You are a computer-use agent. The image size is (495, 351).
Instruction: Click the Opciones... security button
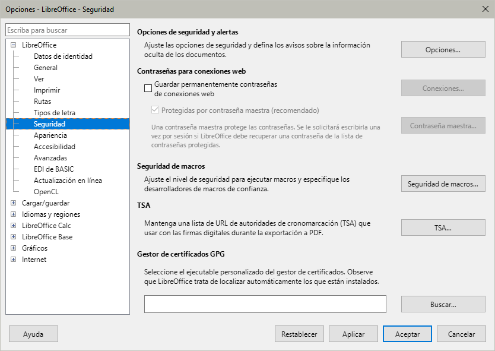click(443, 50)
